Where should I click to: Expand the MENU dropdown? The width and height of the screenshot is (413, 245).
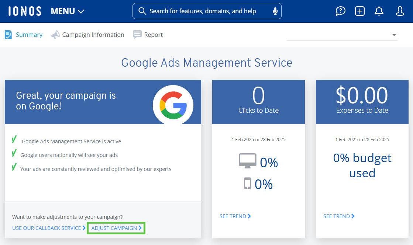point(68,11)
